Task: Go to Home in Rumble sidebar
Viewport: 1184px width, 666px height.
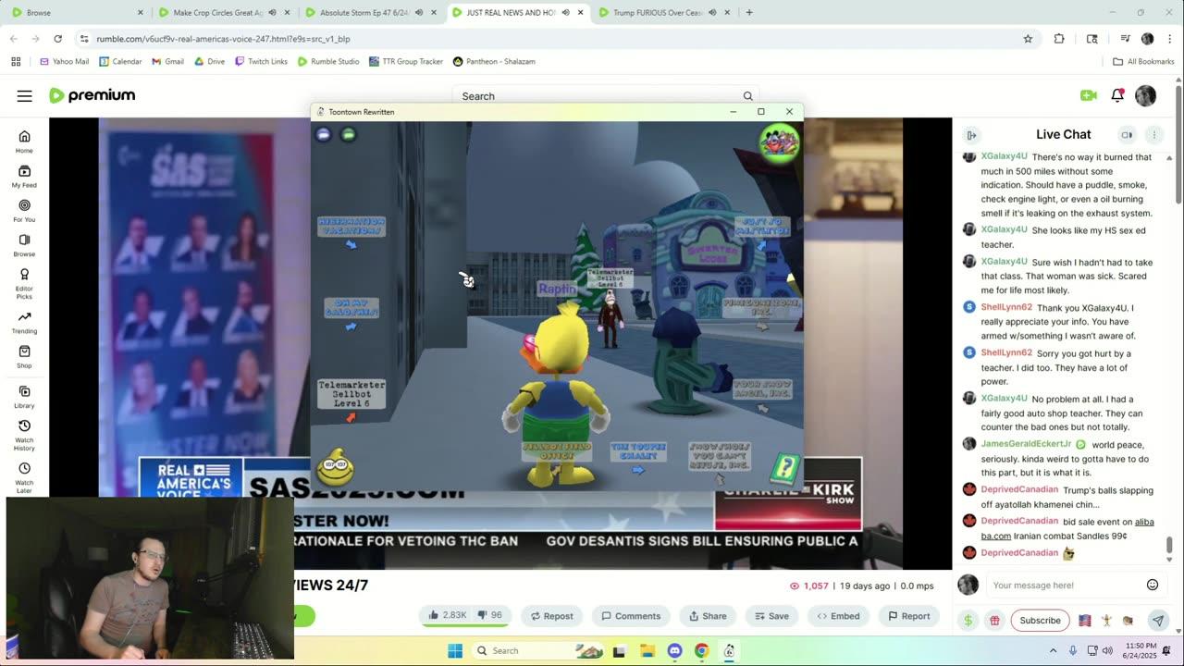Action: coord(24,142)
